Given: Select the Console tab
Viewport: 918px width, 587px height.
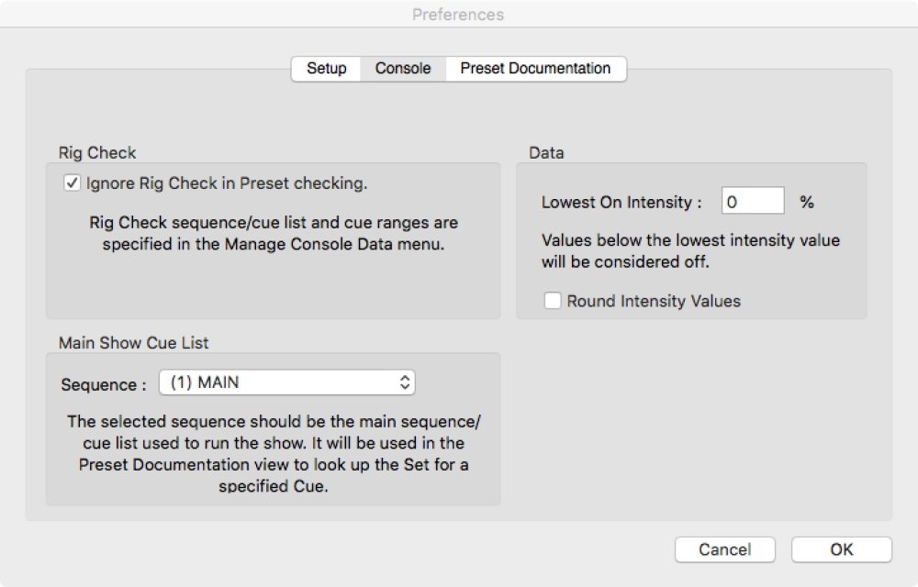Looking at the screenshot, I should 402,68.
